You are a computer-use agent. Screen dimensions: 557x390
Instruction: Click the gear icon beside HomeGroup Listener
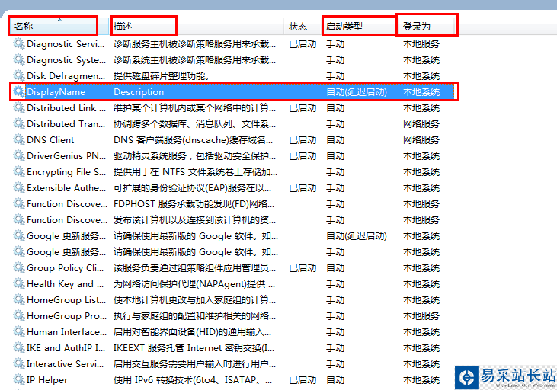(19, 299)
